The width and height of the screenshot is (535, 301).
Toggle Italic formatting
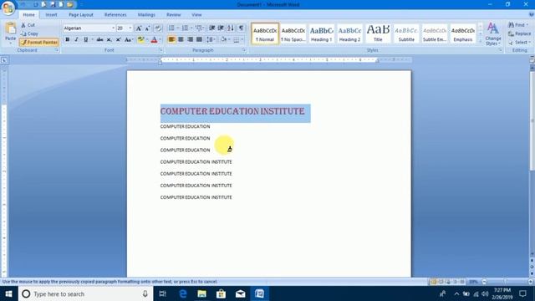(x=76, y=39)
